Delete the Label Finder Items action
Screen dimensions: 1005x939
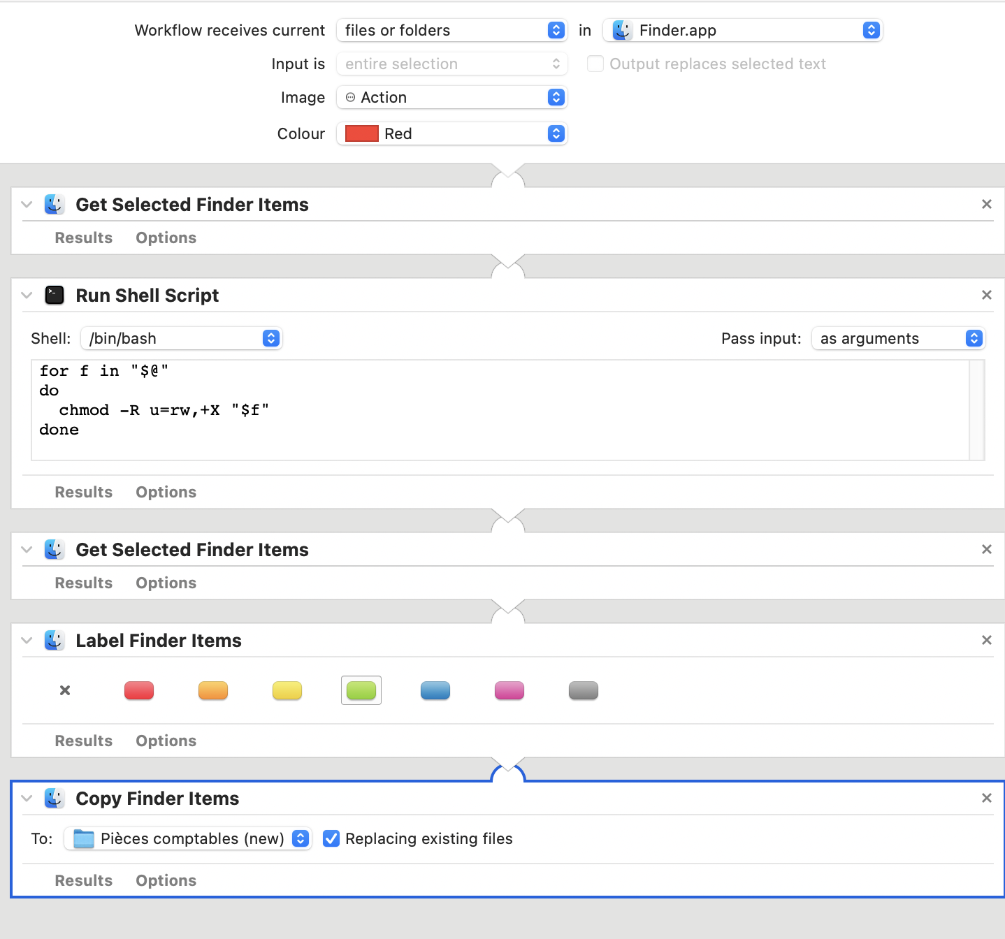986,640
